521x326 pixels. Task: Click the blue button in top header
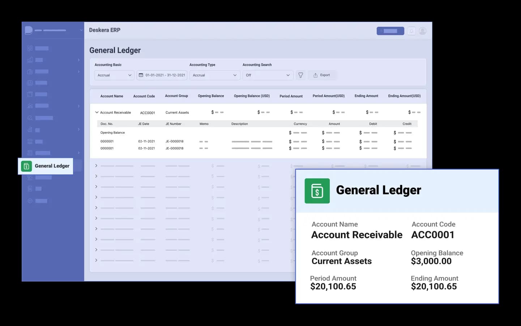(390, 31)
